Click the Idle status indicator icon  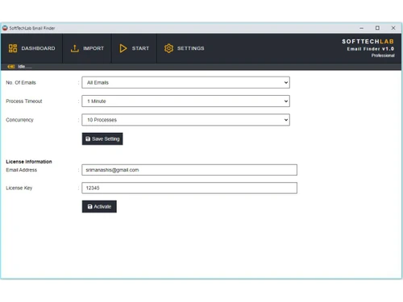click(11, 67)
